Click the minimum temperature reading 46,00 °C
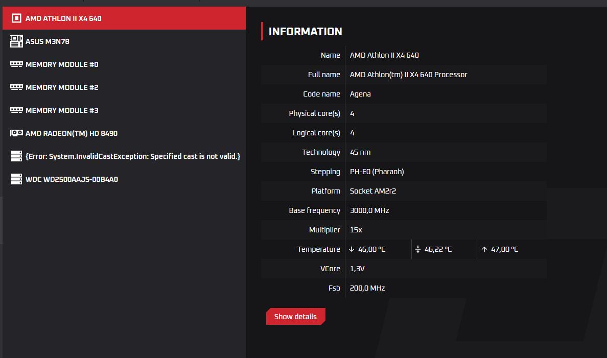Image resolution: width=607 pixels, height=358 pixels. click(x=371, y=249)
